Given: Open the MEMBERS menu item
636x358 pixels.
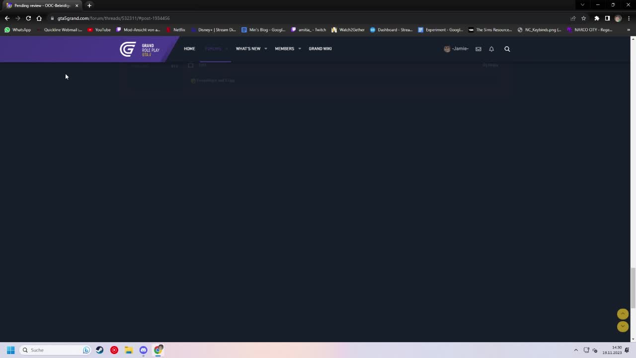Looking at the screenshot, I should [x=284, y=49].
